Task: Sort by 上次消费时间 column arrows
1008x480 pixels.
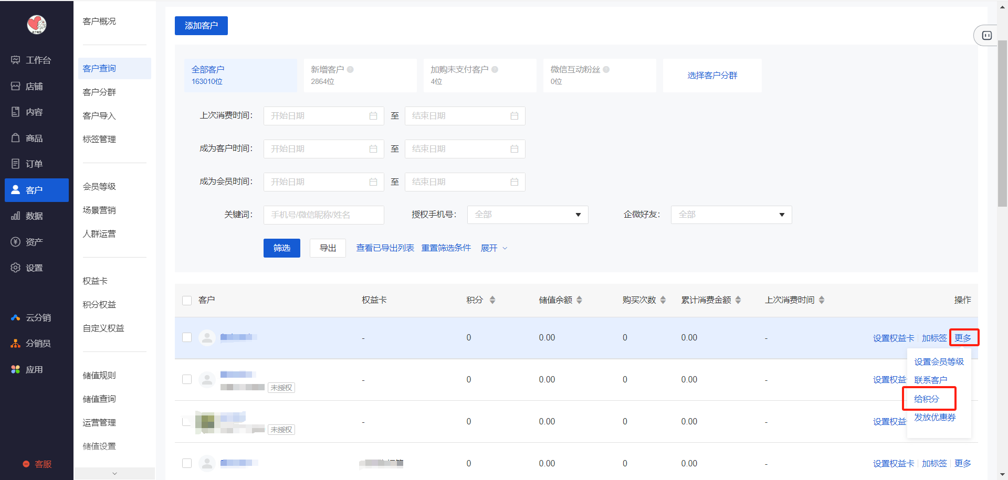Action: tap(822, 300)
